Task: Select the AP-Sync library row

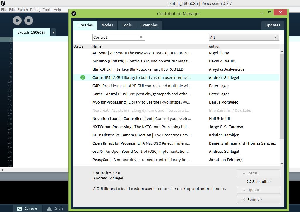Action: (x=176, y=53)
